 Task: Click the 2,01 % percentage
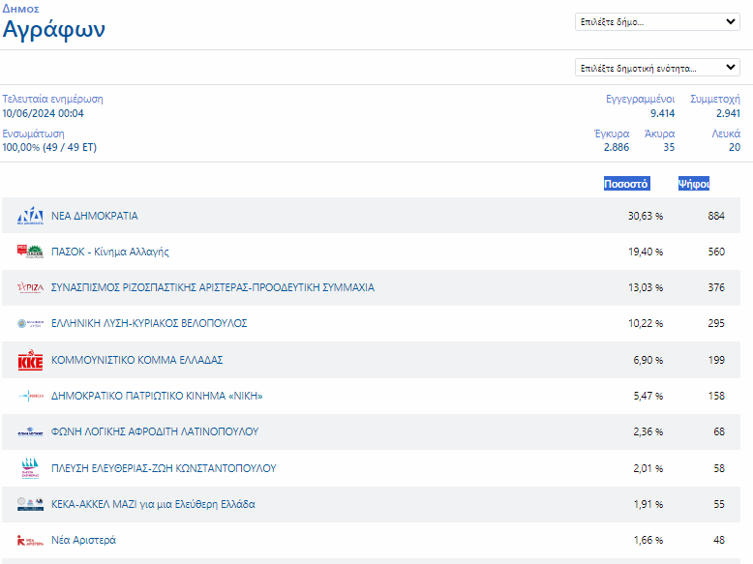click(648, 468)
